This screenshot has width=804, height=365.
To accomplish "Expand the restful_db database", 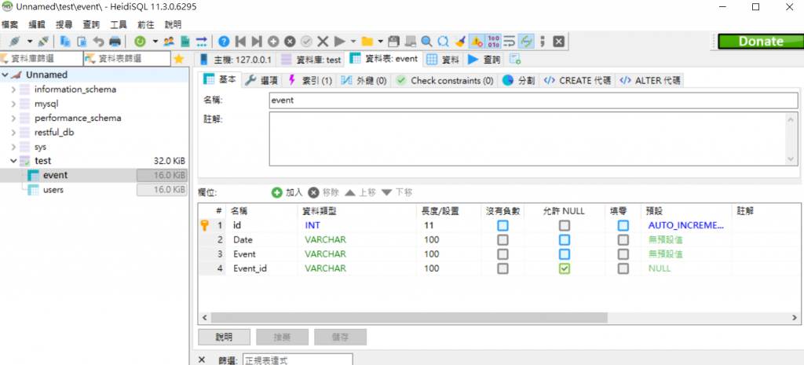I will [x=14, y=132].
